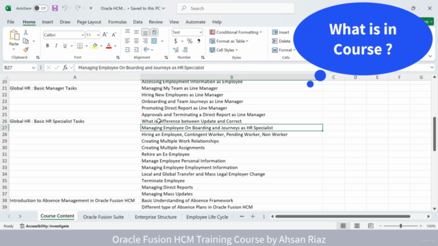The height and width of the screenshot is (246, 438).
Task: Click the Format cells button
Action: (x=283, y=50)
